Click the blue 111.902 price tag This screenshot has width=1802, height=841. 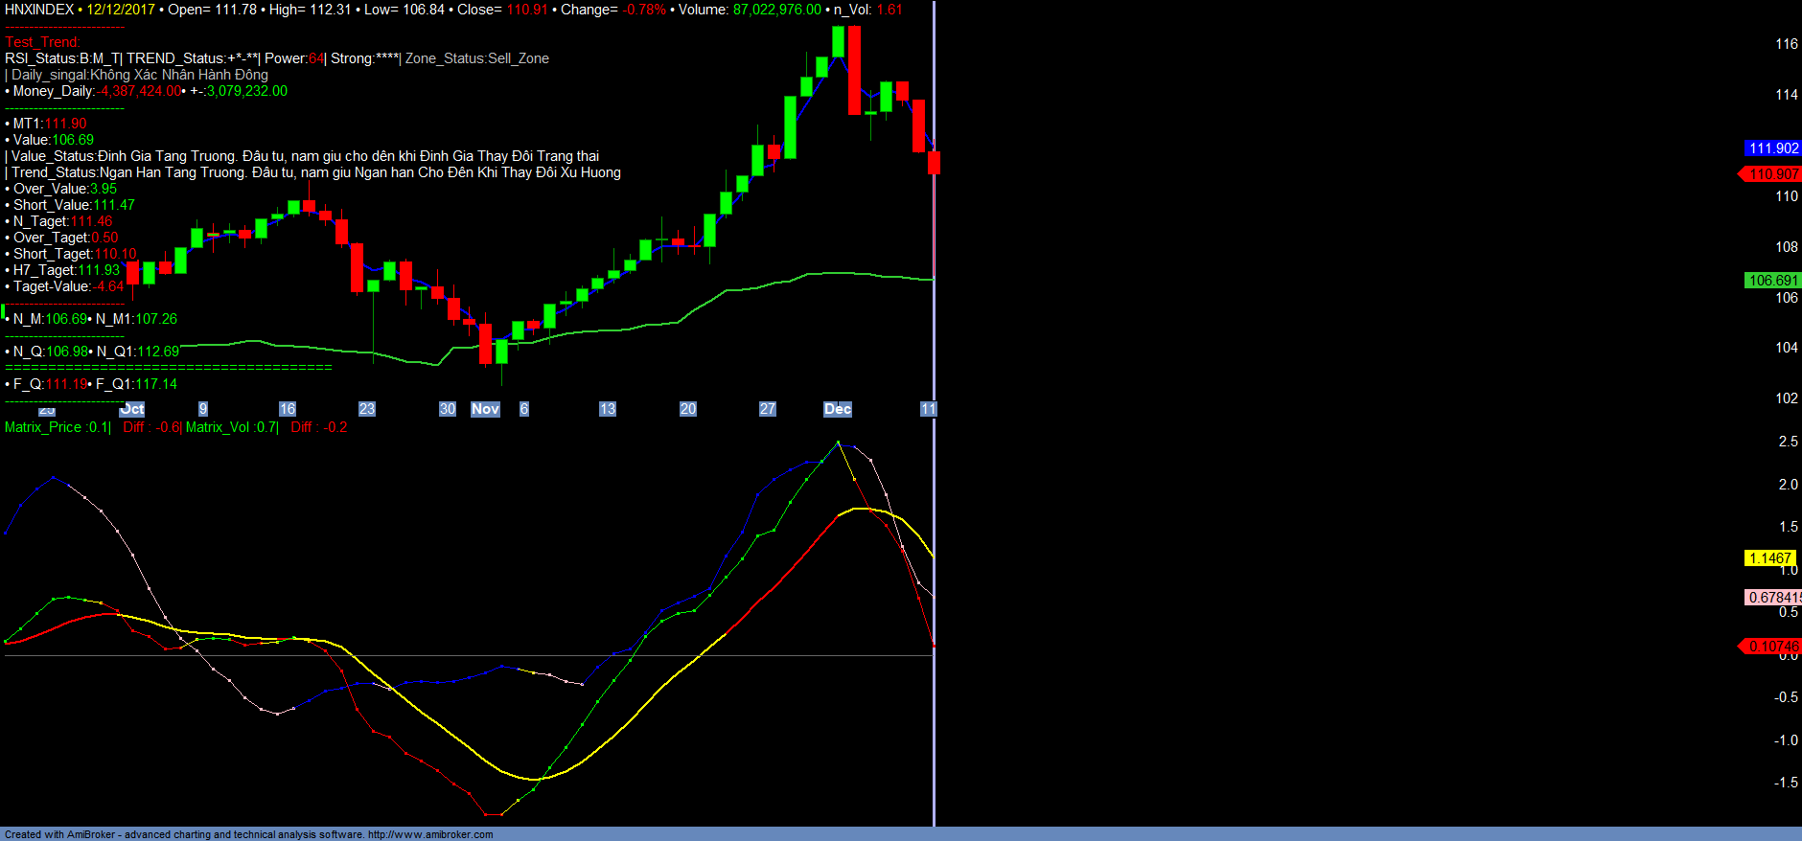tap(1772, 148)
